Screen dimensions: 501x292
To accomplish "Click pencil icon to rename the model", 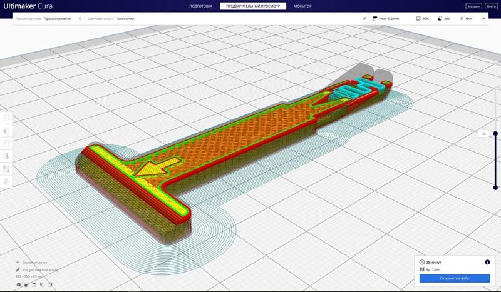I will click(18, 270).
